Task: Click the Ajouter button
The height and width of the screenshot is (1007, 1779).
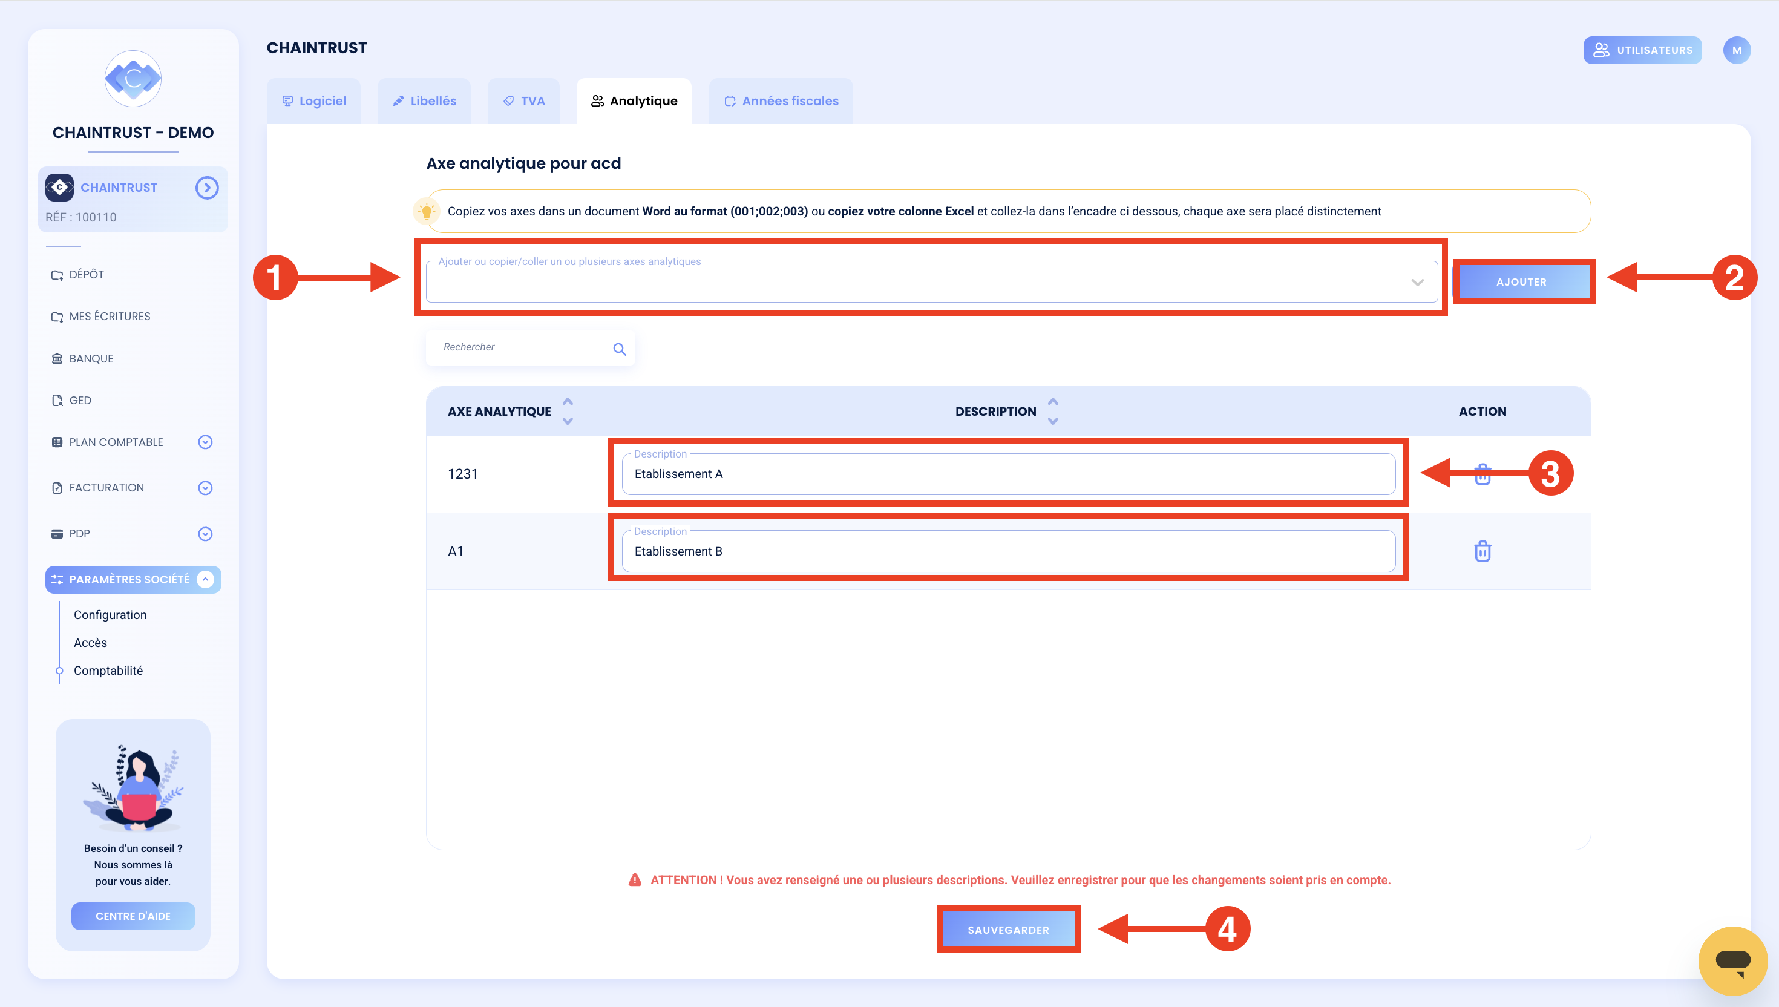Action: click(1521, 282)
